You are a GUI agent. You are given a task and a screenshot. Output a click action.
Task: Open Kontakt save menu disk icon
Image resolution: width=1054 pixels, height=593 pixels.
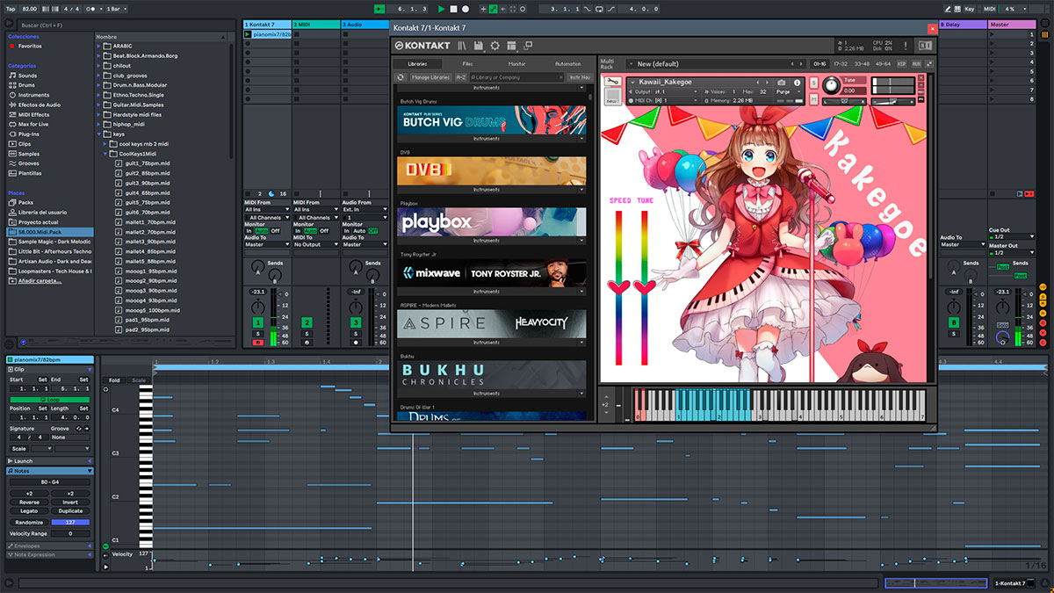(479, 45)
